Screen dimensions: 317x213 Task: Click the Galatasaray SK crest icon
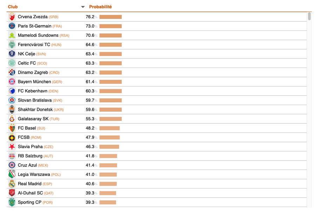pyautogui.click(x=12, y=119)
